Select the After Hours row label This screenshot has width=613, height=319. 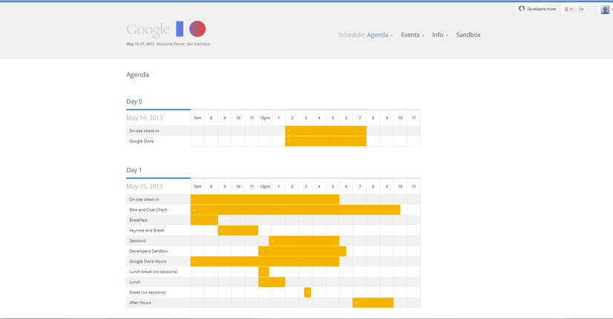click(x=140, y=303)
